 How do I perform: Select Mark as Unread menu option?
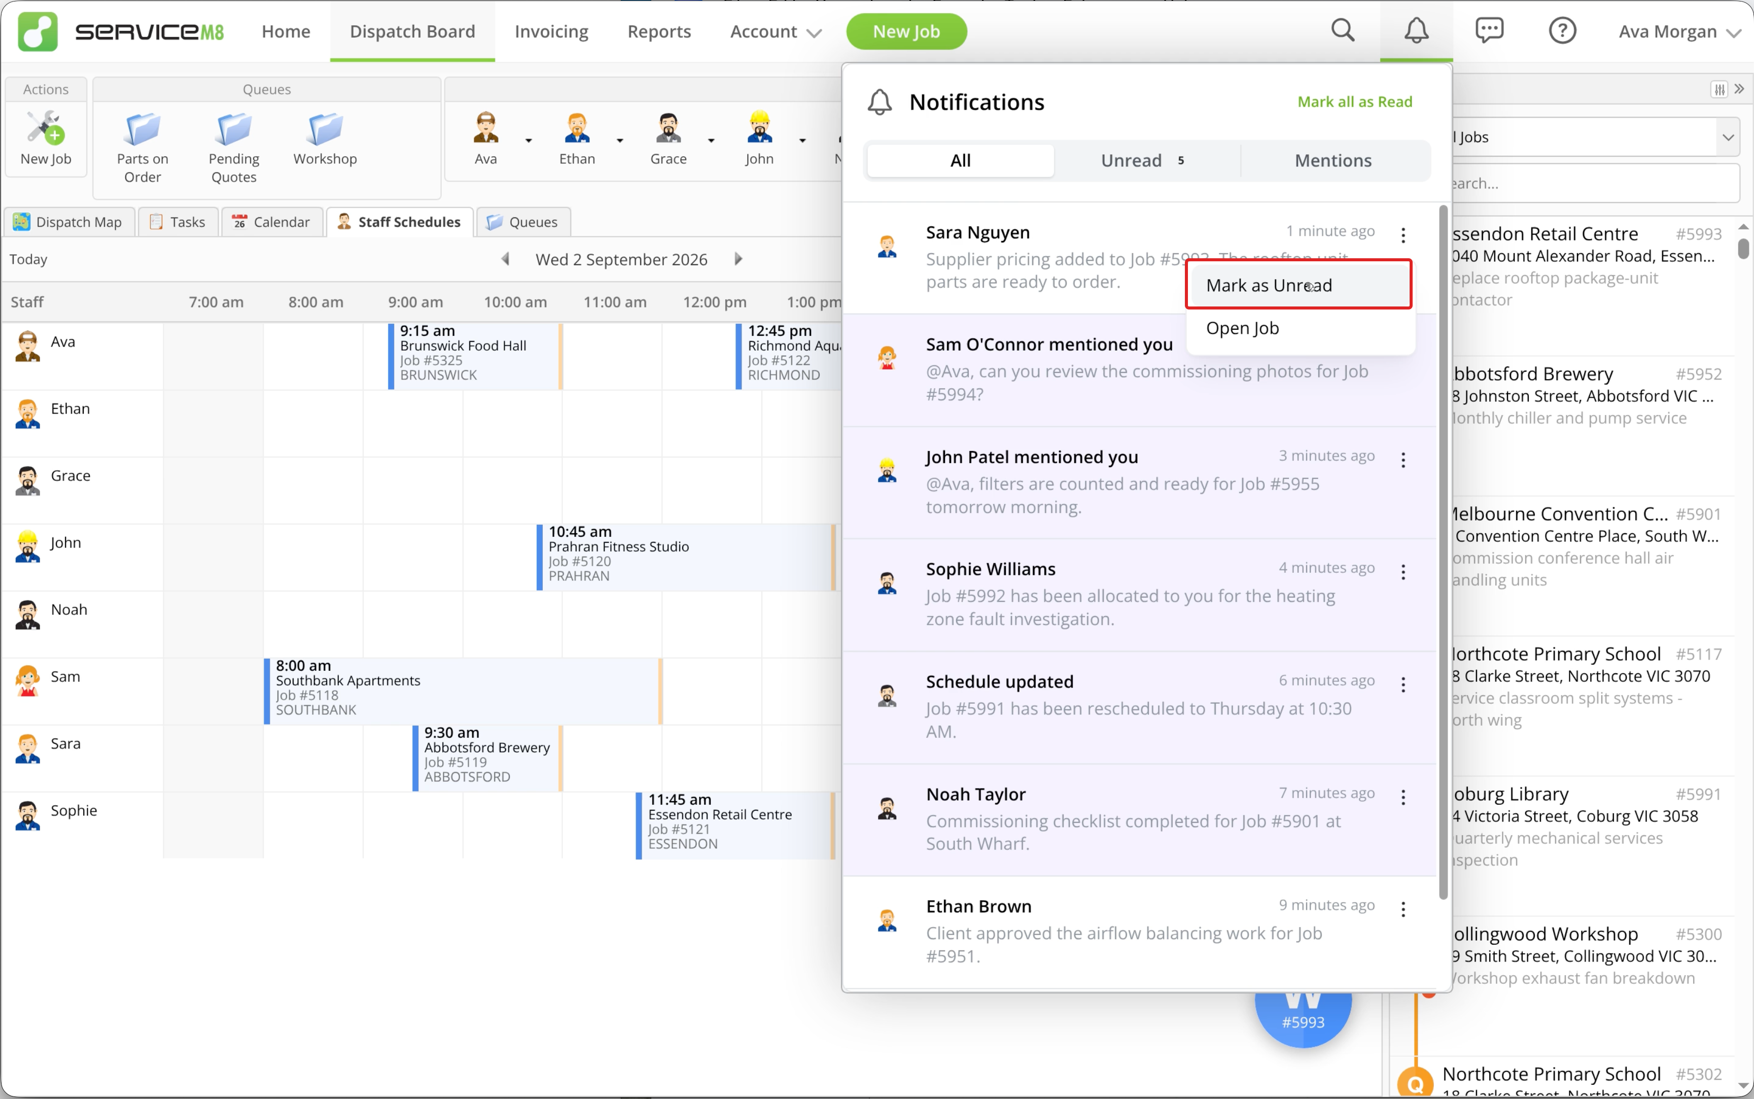pyautogui.click(x=1299, y=285)
